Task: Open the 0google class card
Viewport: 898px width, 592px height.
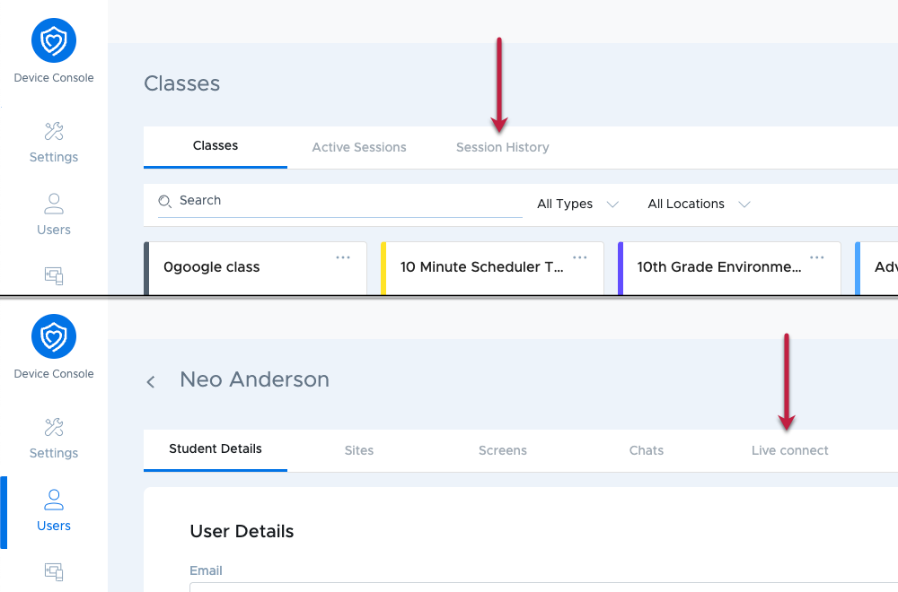Action: [x=255, y=267]
